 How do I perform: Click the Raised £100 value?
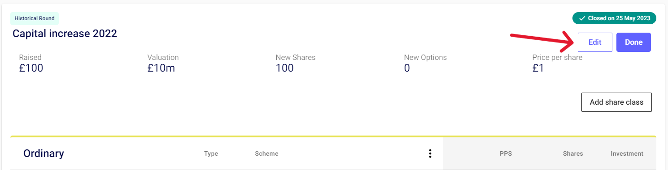tap(31, 68)
